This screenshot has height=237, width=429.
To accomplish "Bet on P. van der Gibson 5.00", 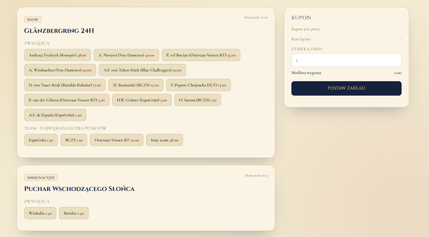I will point(66,100).
